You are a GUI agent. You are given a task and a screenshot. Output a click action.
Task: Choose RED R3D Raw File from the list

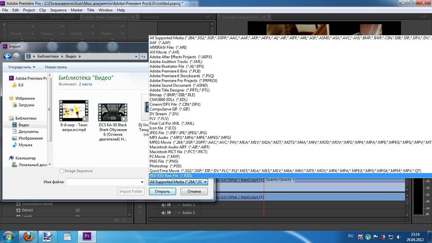click(171, 176)
